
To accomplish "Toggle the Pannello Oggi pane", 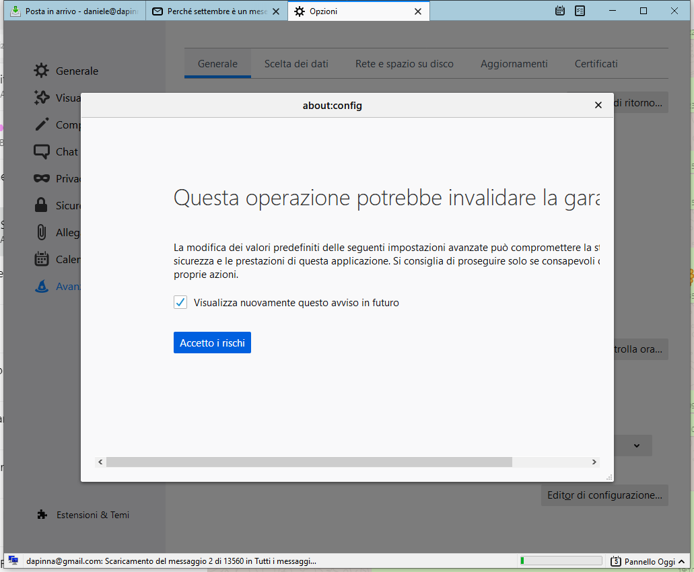I will pos(642,561).
